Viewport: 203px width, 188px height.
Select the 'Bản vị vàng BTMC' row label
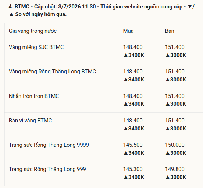[x=30, y=121]
